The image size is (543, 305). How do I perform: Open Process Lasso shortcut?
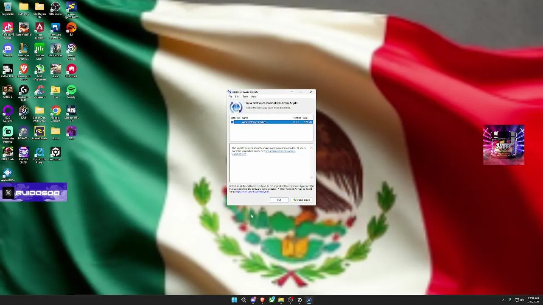(39, 51)
